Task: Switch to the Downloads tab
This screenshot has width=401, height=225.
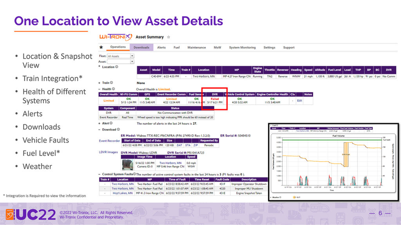Action: click(141, 47)
